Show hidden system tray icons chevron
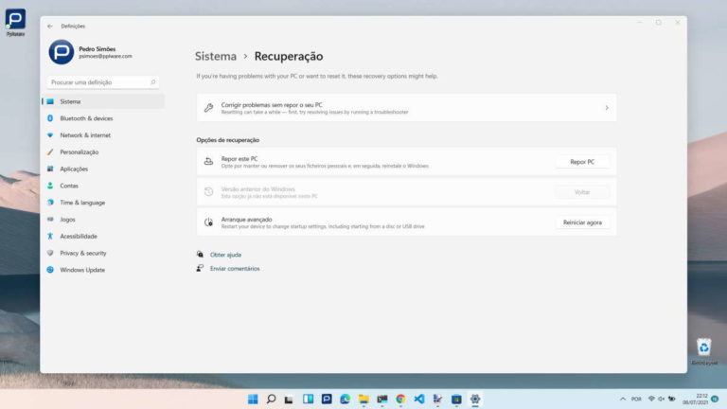The image size is (727, 409). [x=622, y=400]
